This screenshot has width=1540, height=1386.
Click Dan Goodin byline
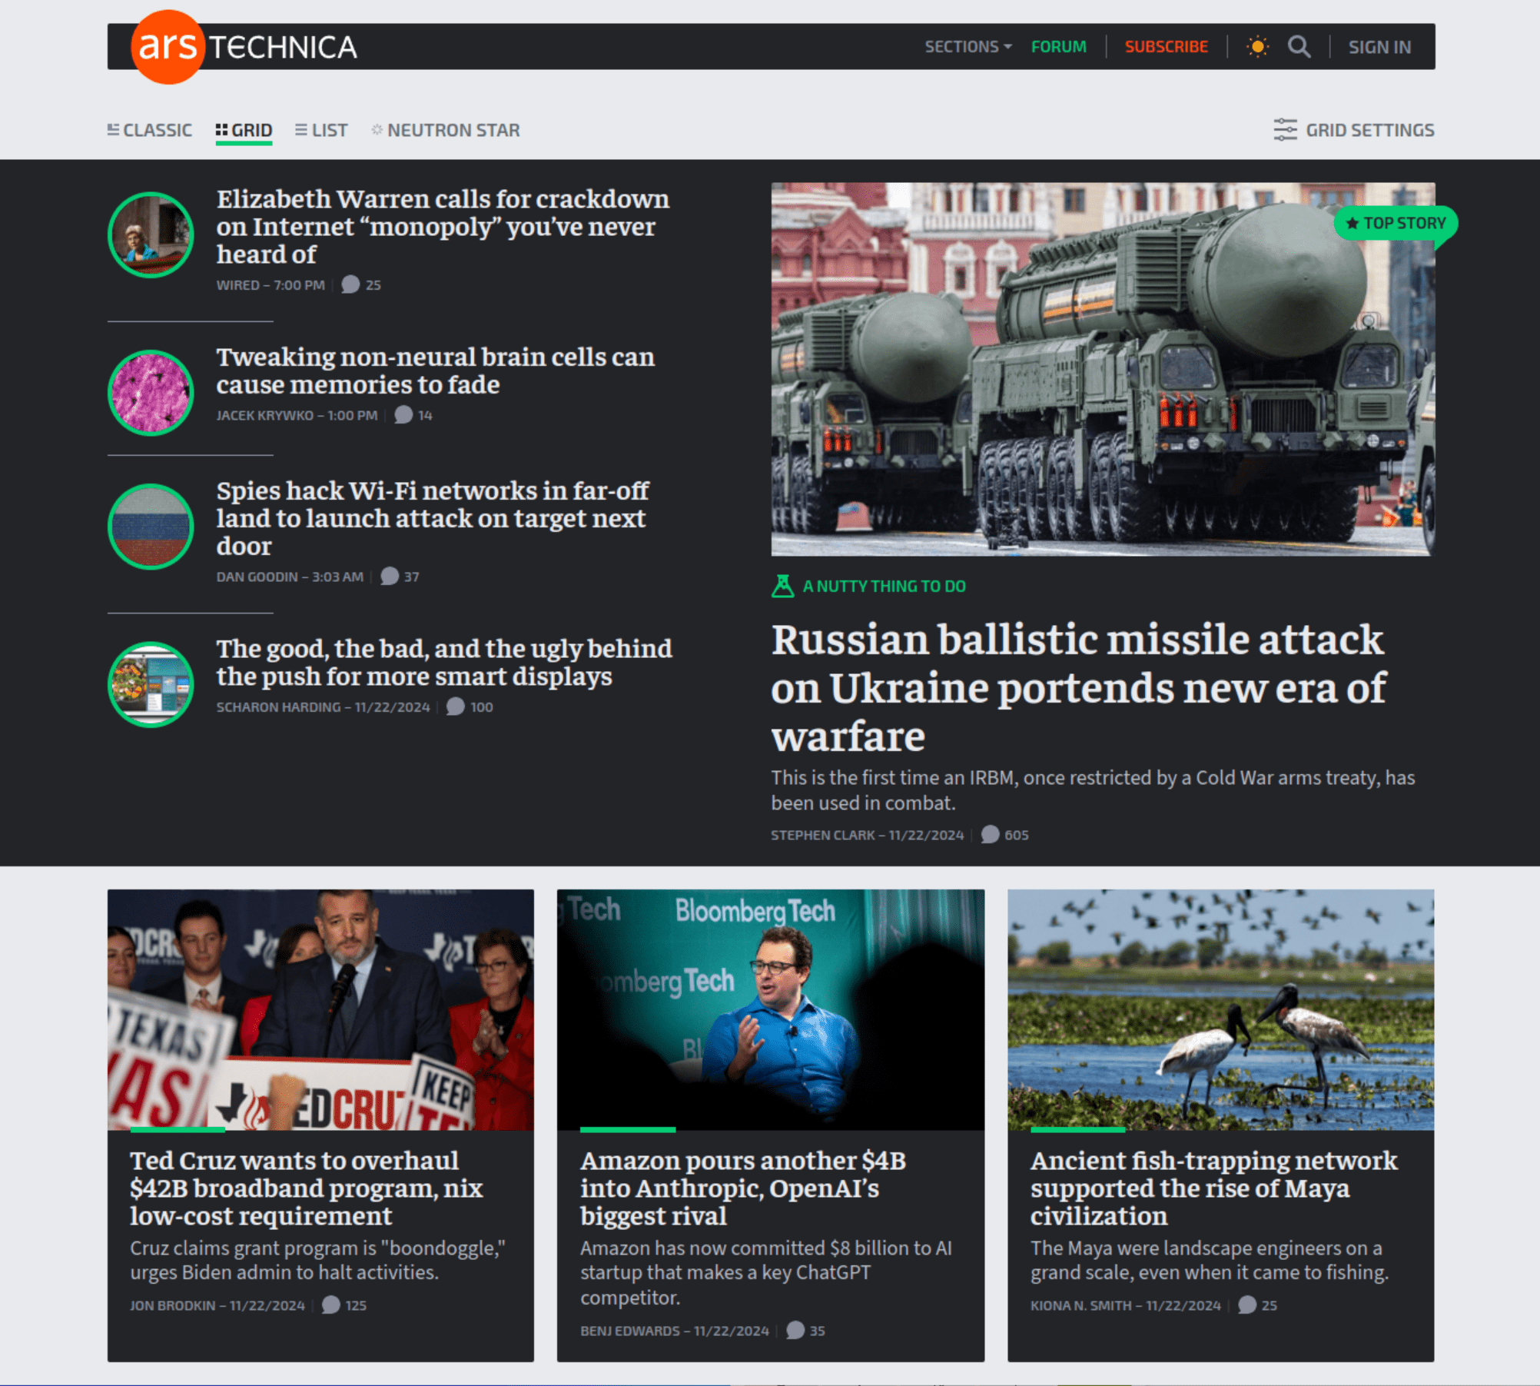pos(257,577)
